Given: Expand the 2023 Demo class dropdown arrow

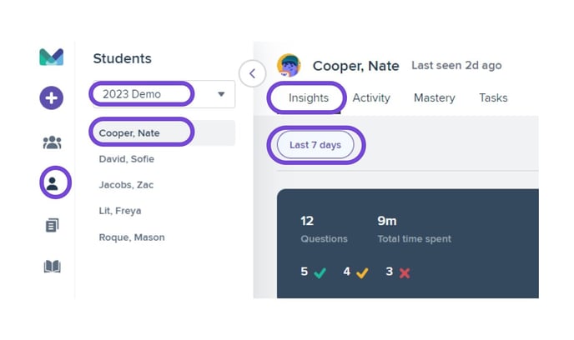Looking at the screenshot, I should tap(221, 94).
